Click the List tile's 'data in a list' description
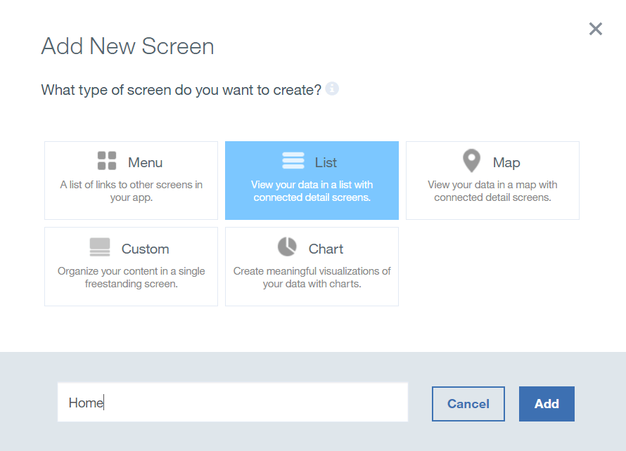 312,191
